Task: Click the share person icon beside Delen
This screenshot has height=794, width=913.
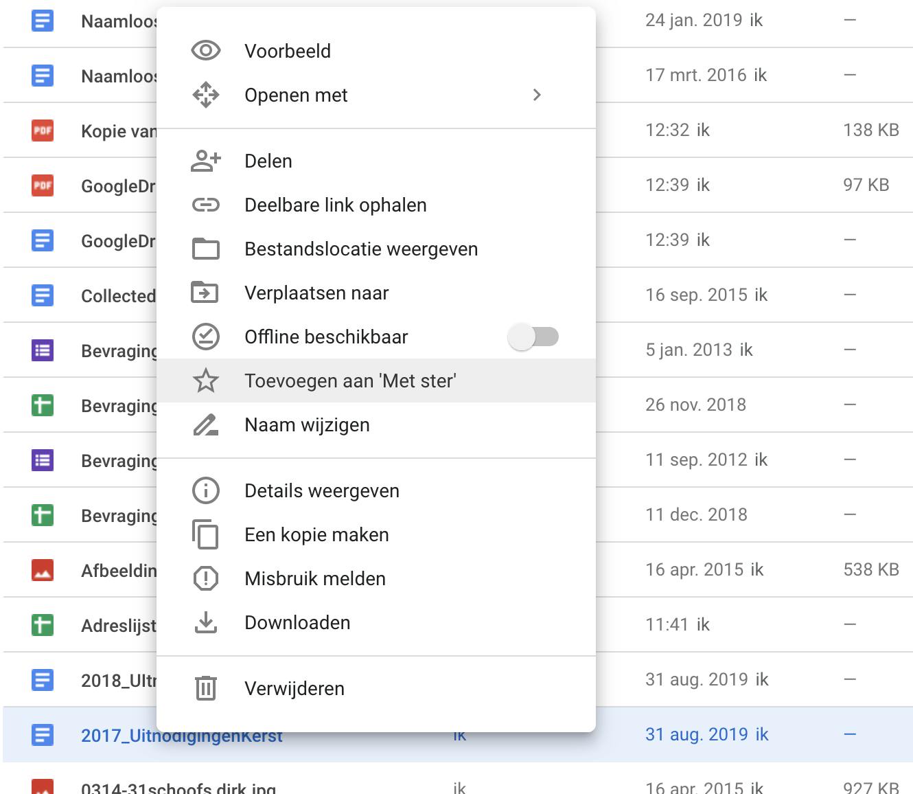Action: tap(205, 161)
